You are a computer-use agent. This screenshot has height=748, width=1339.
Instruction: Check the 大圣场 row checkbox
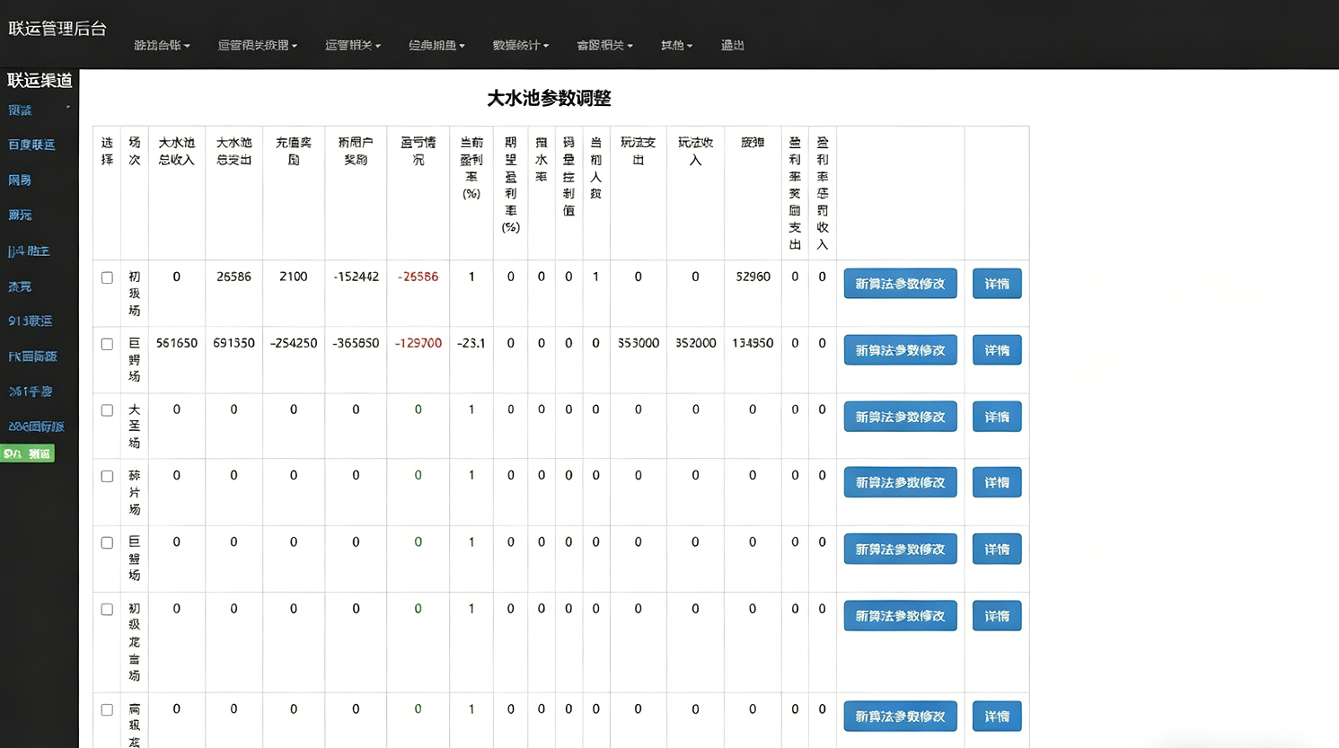click(107, 410)
